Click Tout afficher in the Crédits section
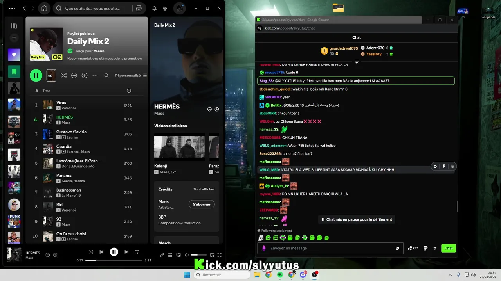Image resolution: width=501 pixels, height=281 pixels. click(x=204, y=189)
